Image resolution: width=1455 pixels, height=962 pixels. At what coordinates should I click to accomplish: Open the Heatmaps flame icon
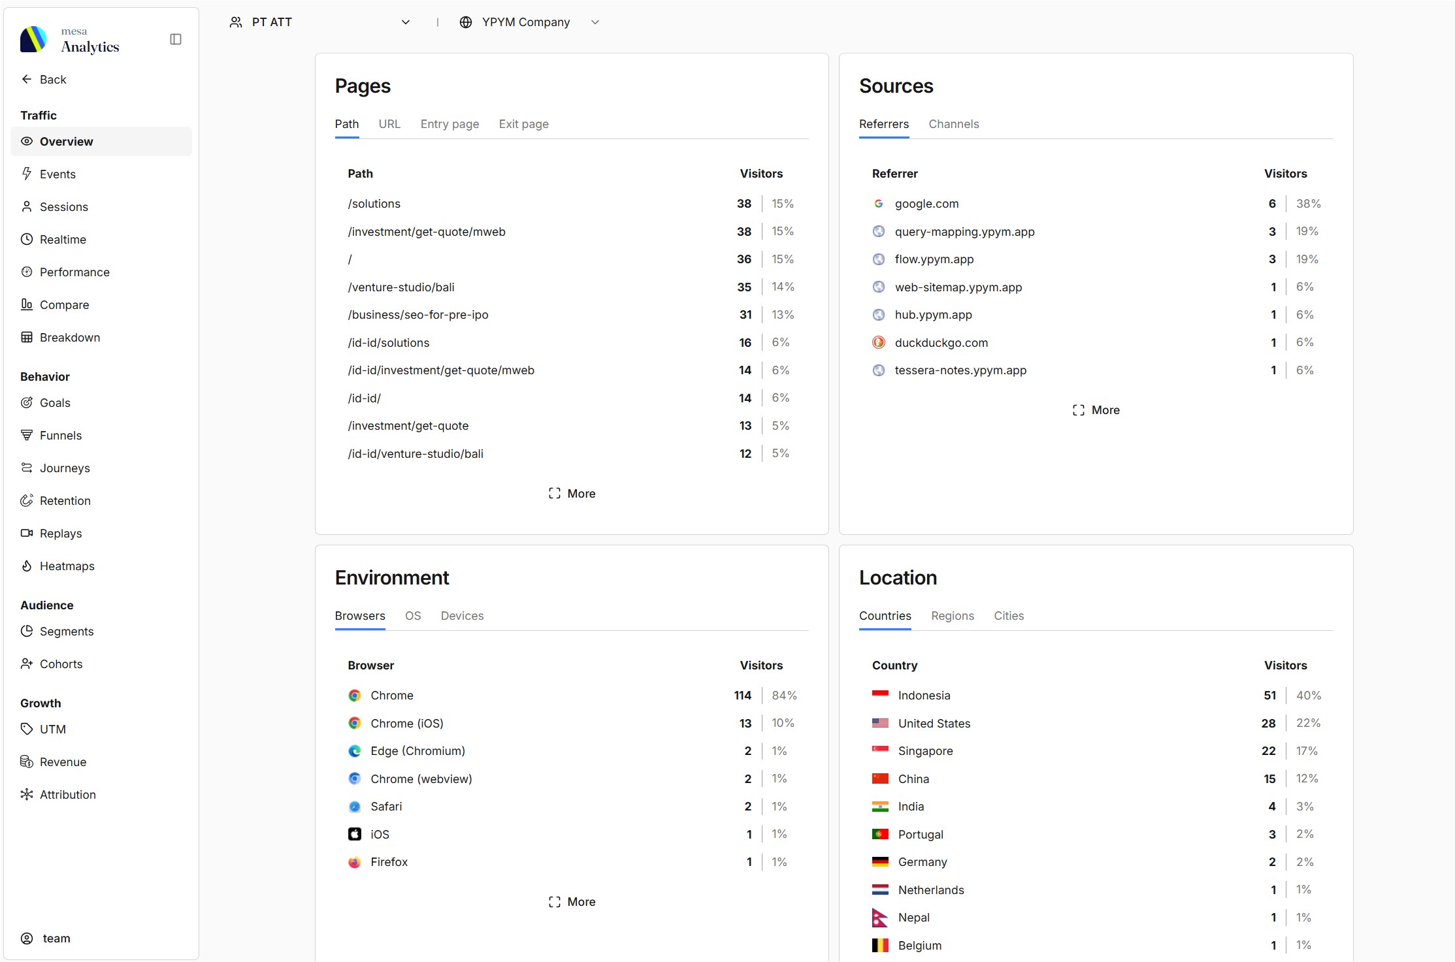click(27, 566)
